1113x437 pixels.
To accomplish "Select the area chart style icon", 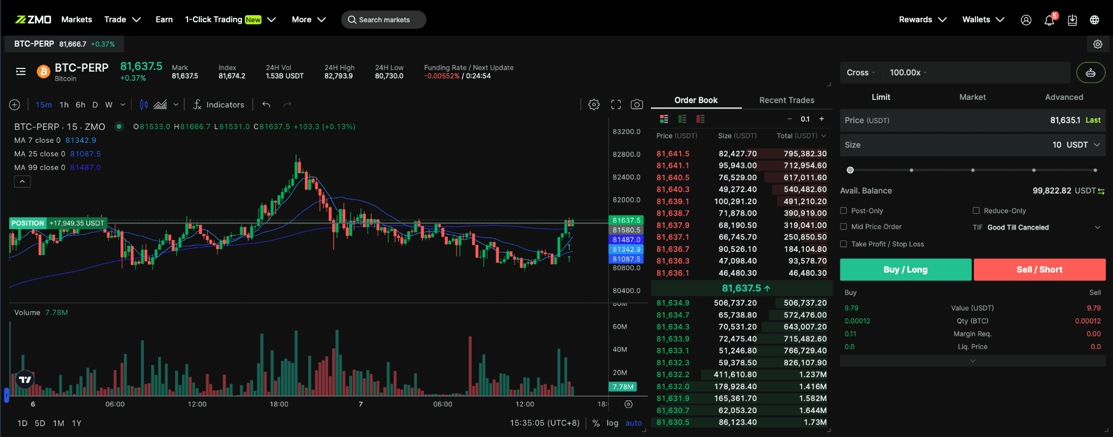I will click(x=160, y=105).
